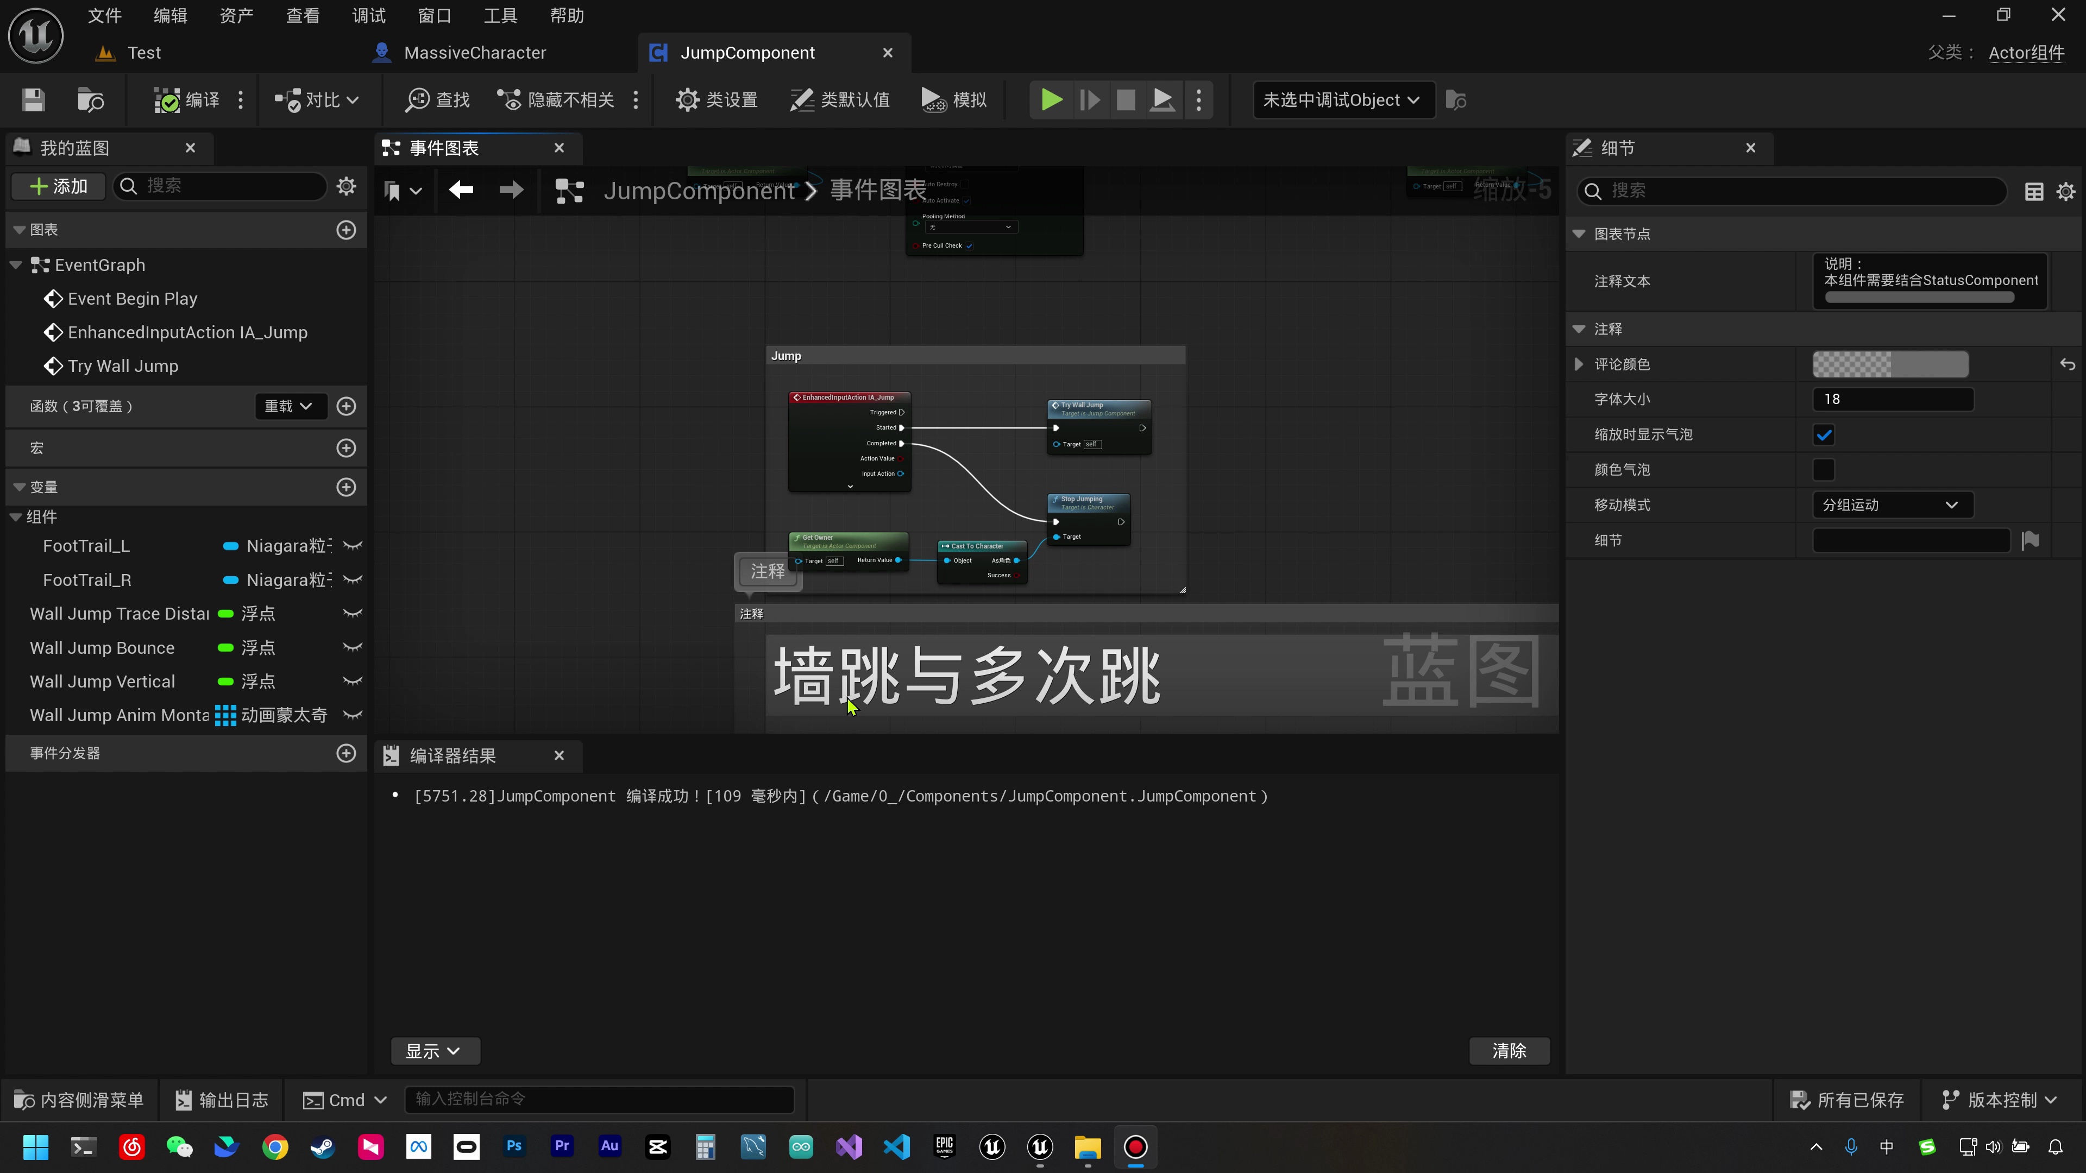This screenshot has height=1173, width=2086.
Task: Advance a single frame
Action: point(1089,99)
